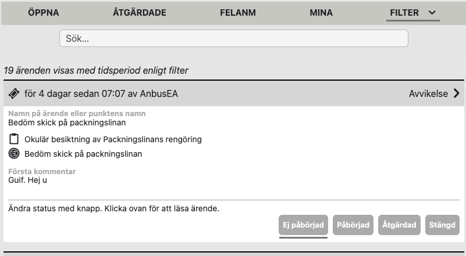The image size is (466, 256).
Task: Click the timestamp text by AnbusEA
Action: 101,93
